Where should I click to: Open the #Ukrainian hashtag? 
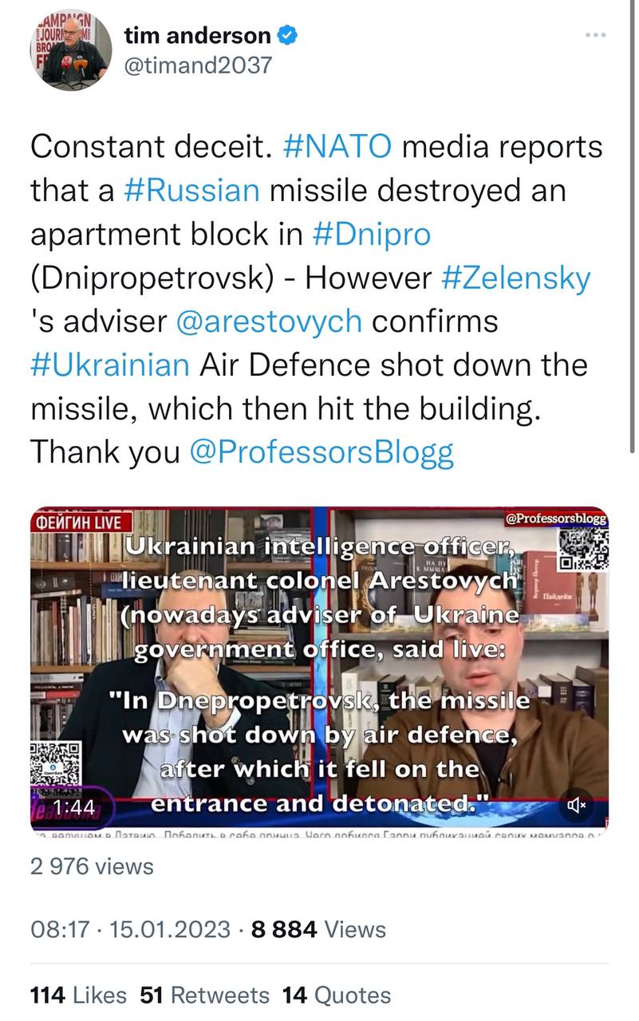[x=111, y=365]
